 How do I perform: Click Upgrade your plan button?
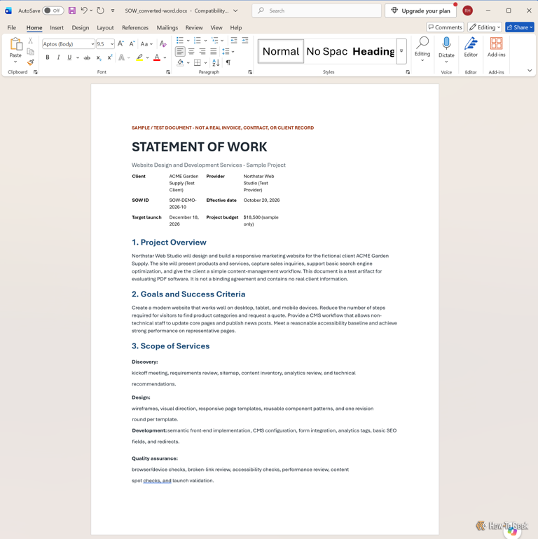coord(420,11)
